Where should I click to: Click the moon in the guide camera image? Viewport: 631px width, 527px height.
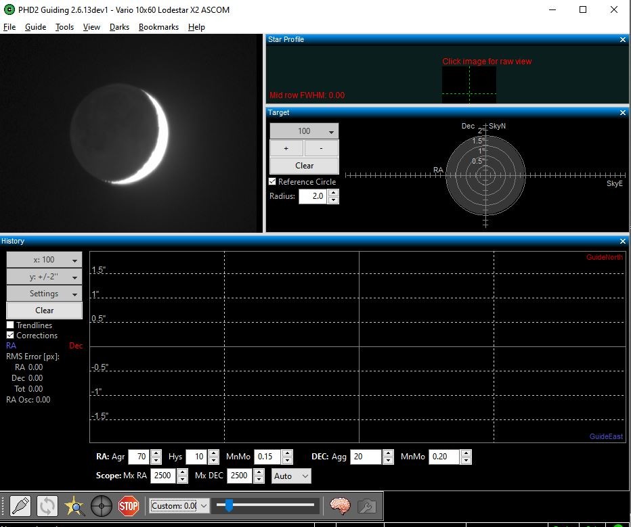click(x=119, y=134)
